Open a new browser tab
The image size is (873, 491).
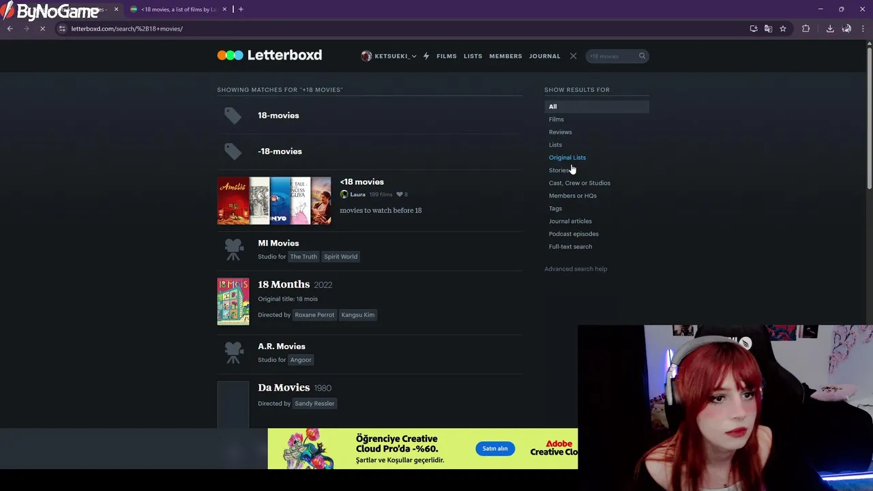241,10
